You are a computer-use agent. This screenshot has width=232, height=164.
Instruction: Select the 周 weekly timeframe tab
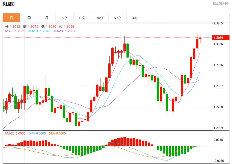coord(29,18)
